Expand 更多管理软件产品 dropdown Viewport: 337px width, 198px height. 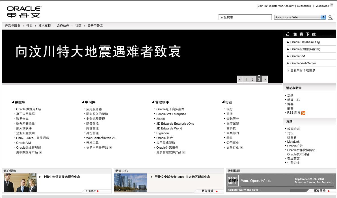[x=184, y=152]
